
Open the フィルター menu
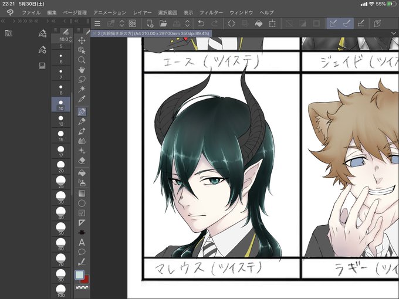(x=211, y=12)
